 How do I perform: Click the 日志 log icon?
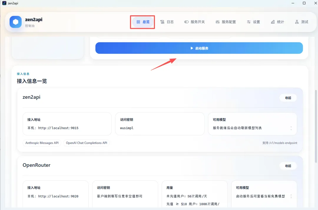click(x=162, y=22)
